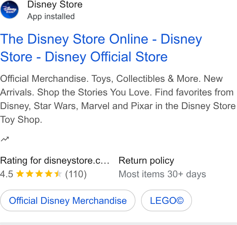This screenshot has height=225, width=237.
Task: Click the Disney Store site name
Action: (x=55, y=4)
